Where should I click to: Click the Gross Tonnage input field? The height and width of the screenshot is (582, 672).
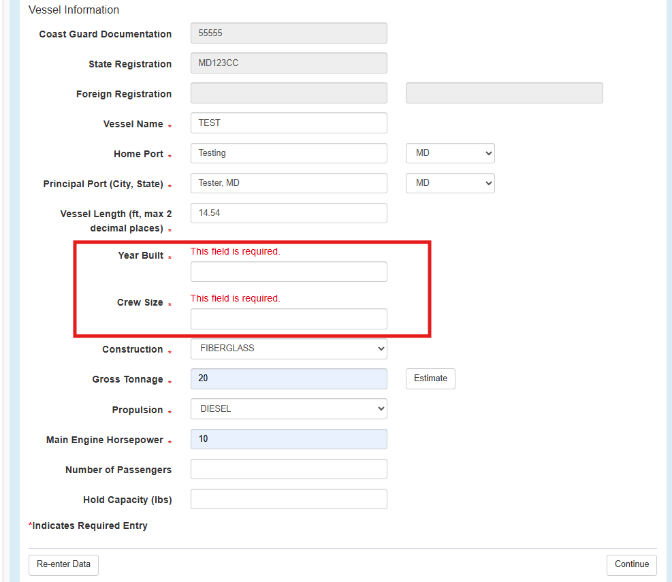point(289,378)
